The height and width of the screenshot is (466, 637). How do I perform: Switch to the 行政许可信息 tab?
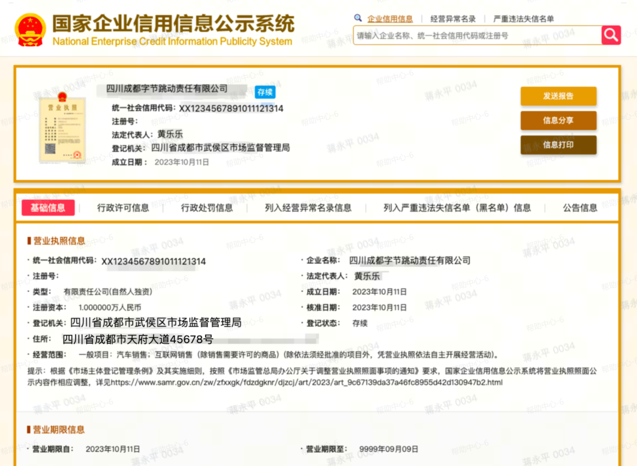click(123, 208)
